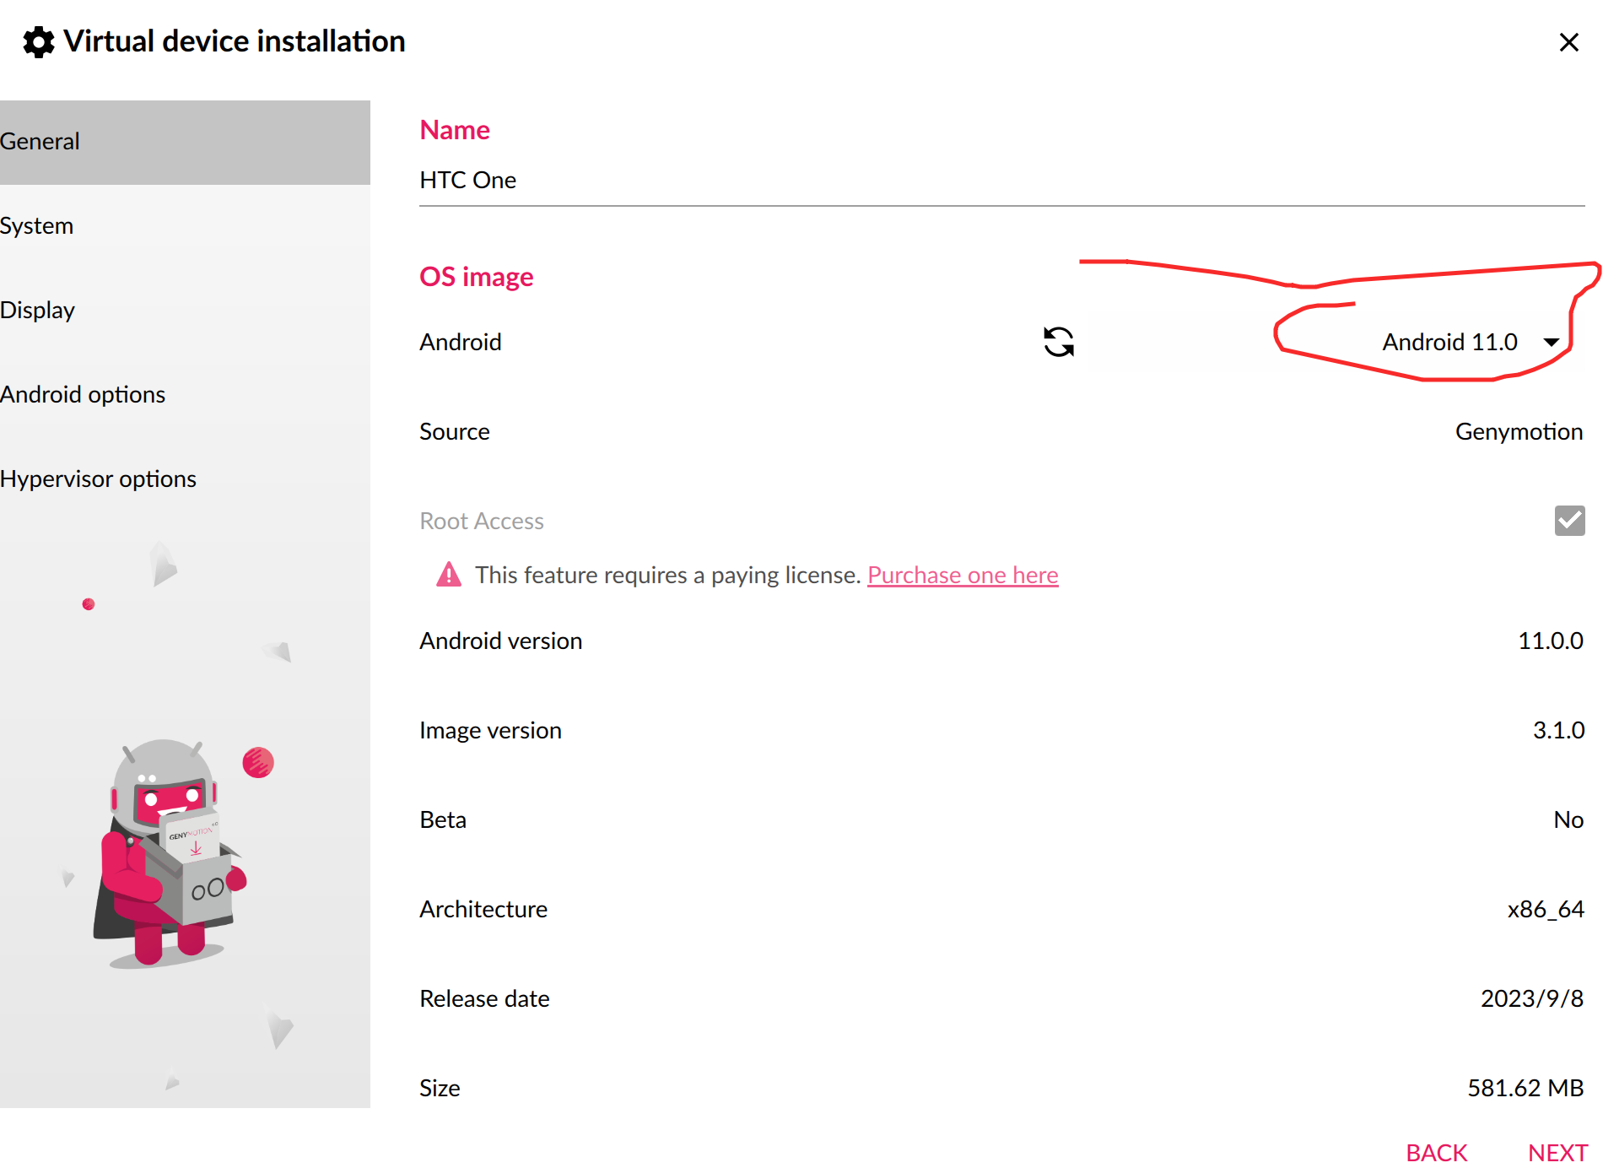Click the Image version value 3.1.0

(1558, 730)
